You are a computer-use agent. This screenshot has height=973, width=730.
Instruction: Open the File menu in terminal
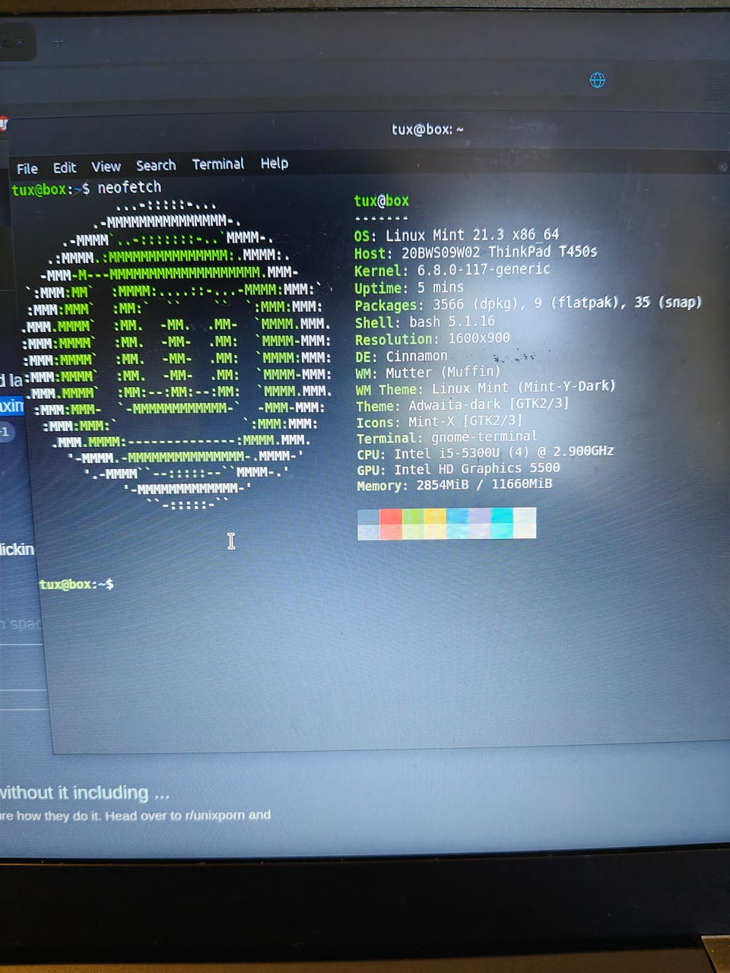click(x=27, y=169)
